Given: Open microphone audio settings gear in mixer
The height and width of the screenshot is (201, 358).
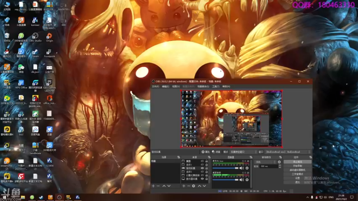Looking at the screenshot, I should pos(247,168).
